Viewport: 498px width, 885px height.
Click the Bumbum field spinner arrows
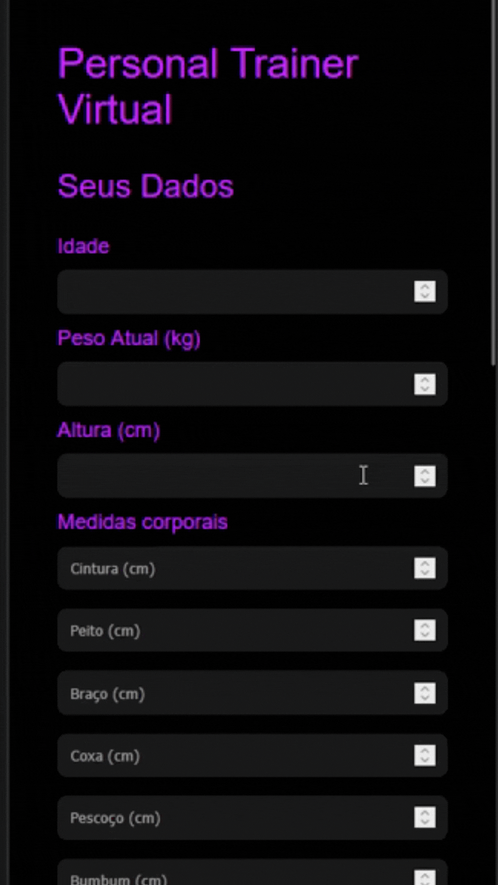coord(425,877)
